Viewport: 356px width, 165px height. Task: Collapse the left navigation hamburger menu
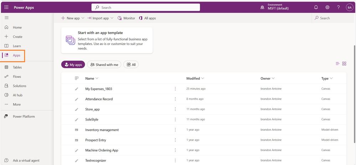click(x=6, y=17)
